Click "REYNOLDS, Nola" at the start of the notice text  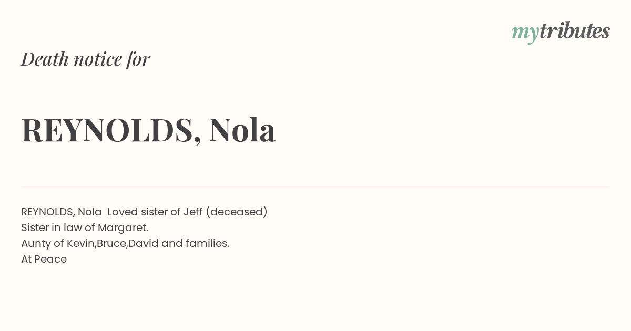[x=62, y=212]
